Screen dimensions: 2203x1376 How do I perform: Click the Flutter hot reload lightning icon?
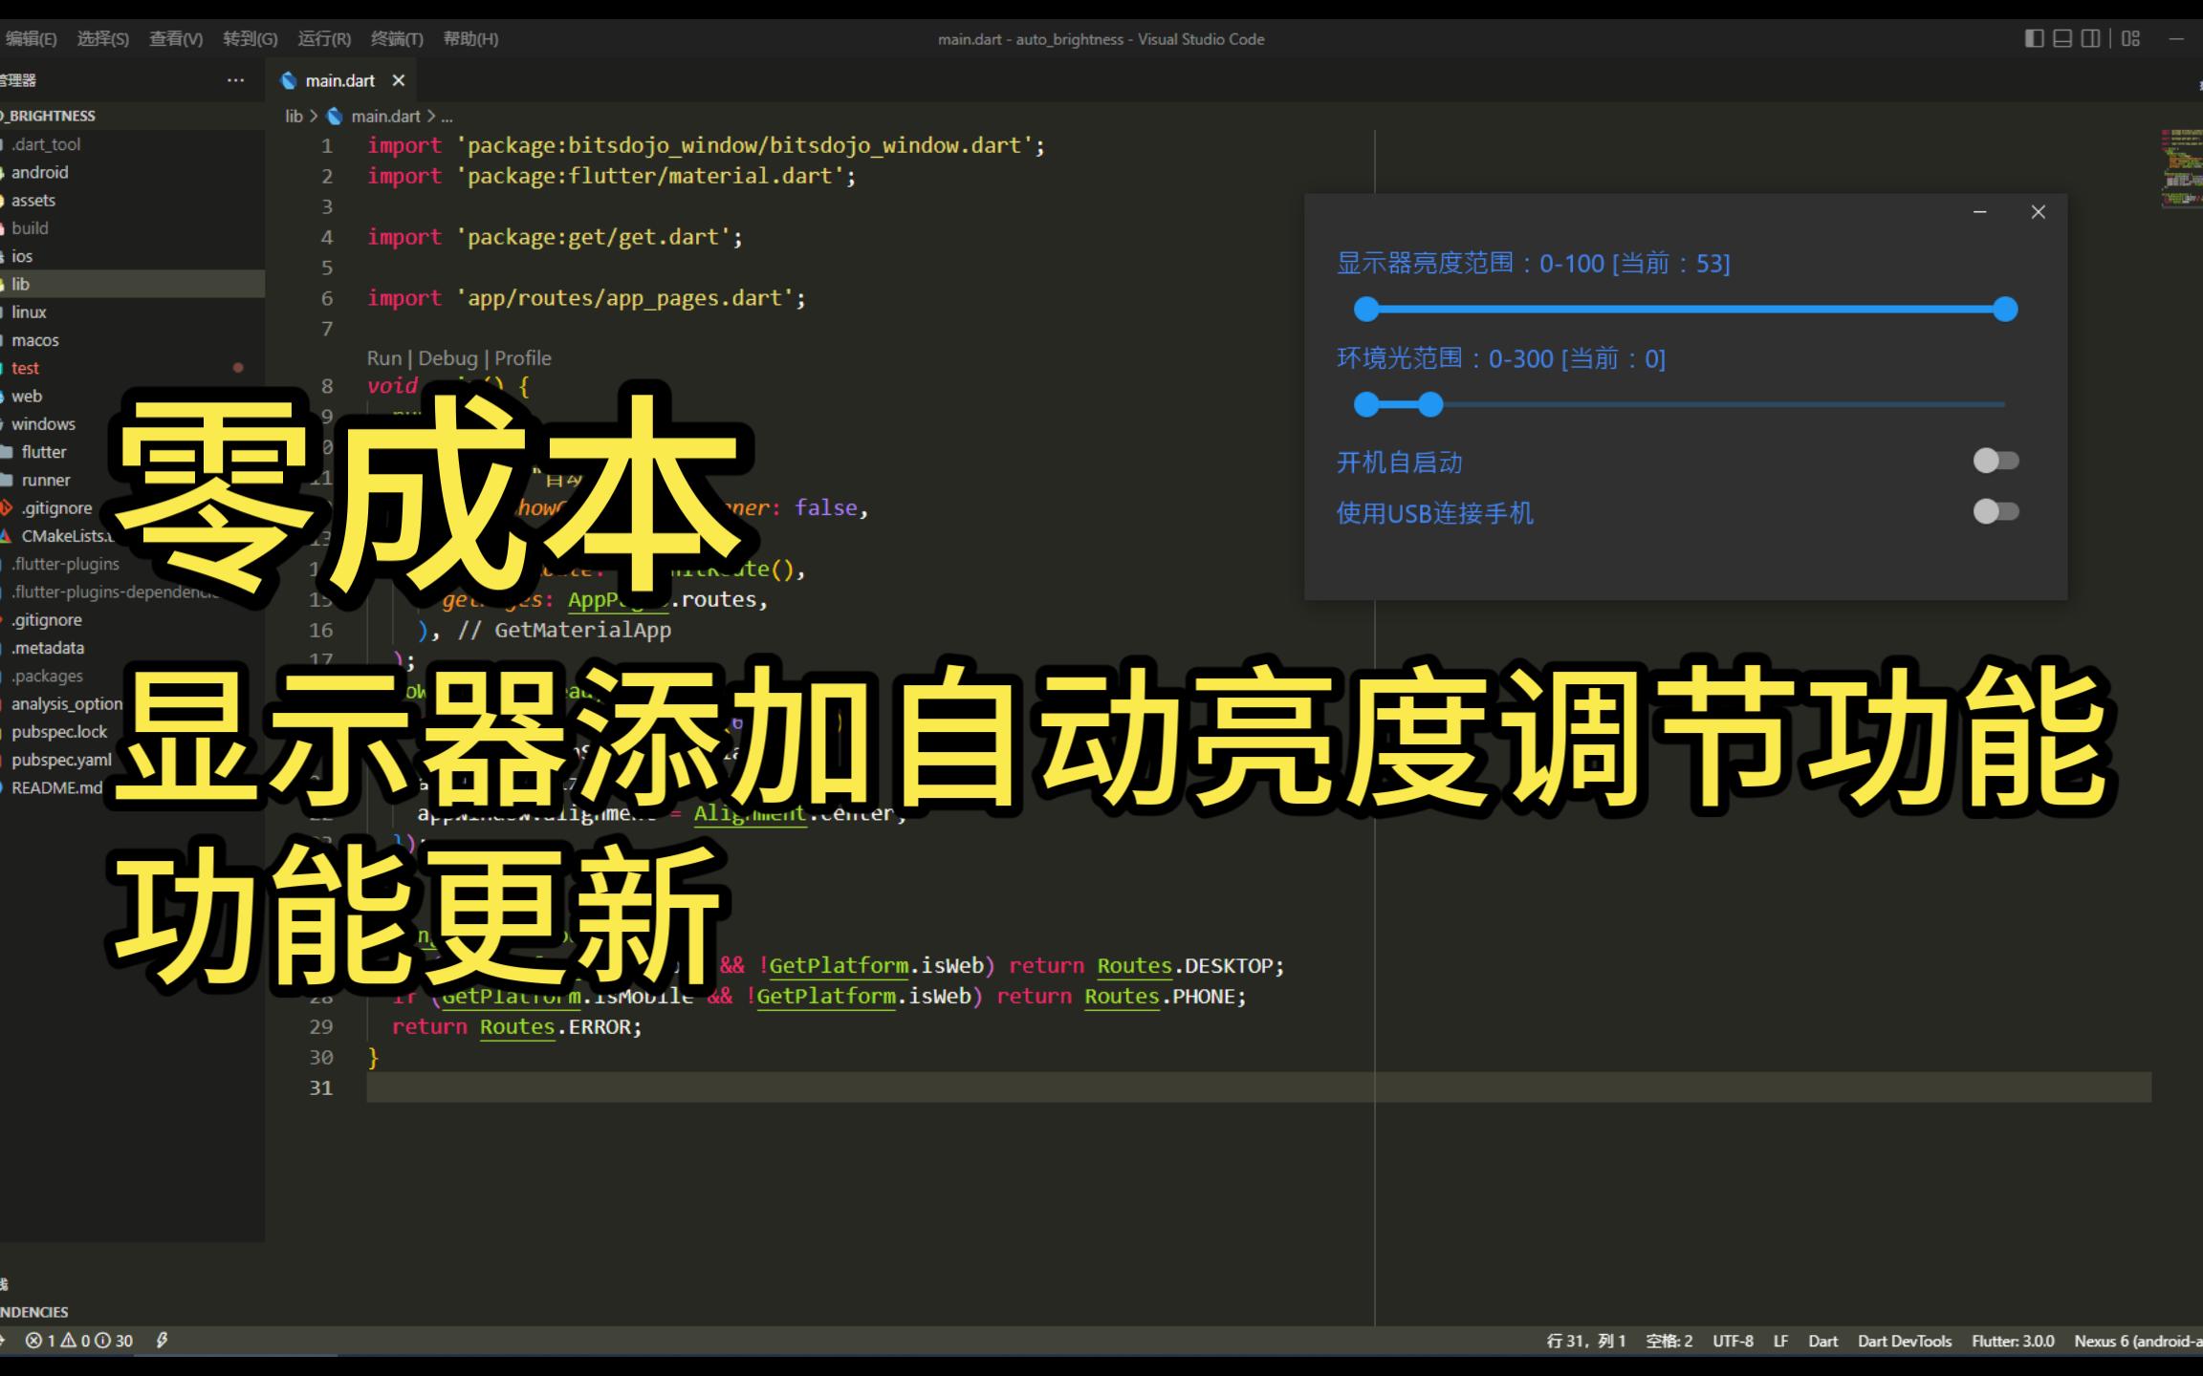click(161, 1341)
